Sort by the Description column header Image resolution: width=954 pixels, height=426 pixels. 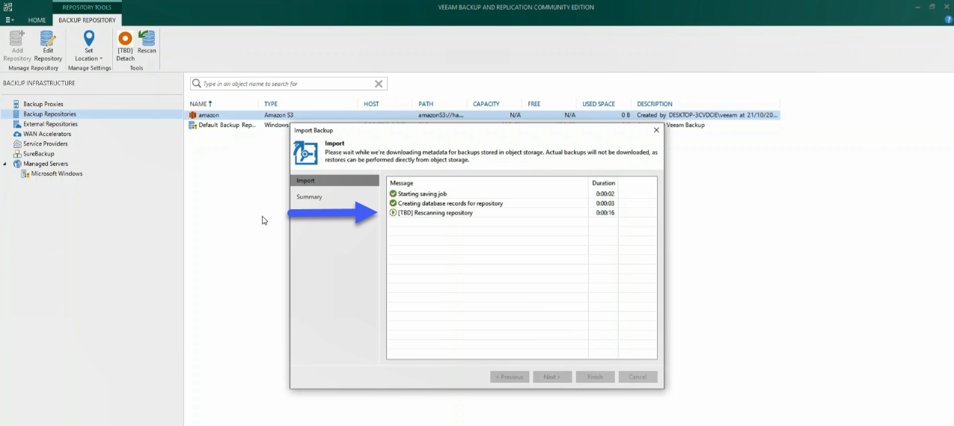click(x=655, y=104)
